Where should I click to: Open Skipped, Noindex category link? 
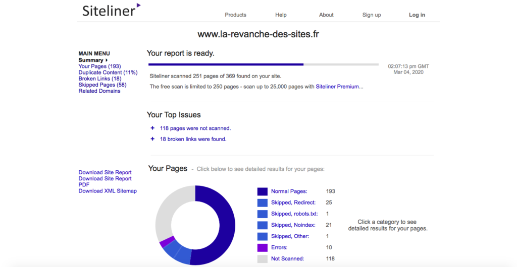pos(293,225)
